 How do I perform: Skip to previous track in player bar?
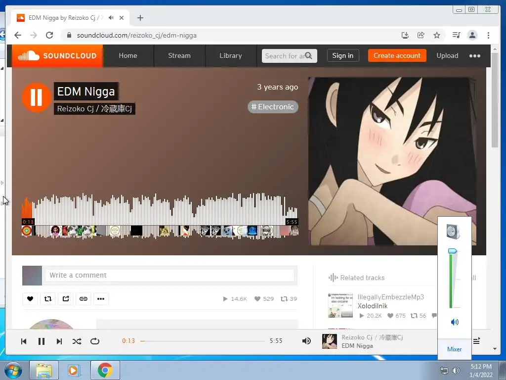pyautogui.click(x=24, y=341)
